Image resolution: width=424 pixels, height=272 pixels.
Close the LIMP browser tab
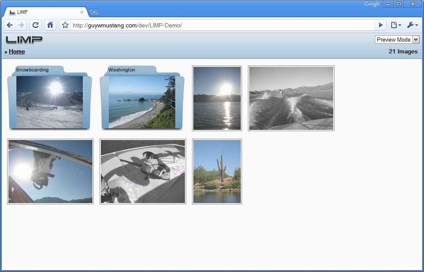82,12
